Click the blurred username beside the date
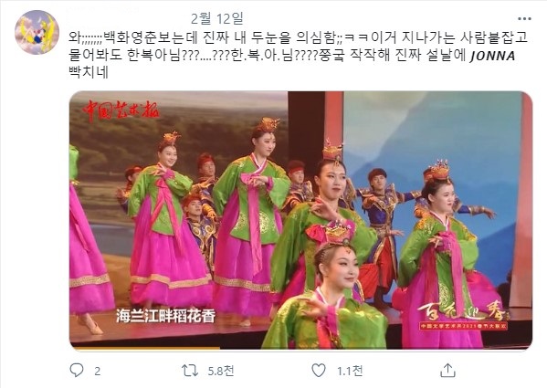Viewport: 547px width, 388px height. 103,10
